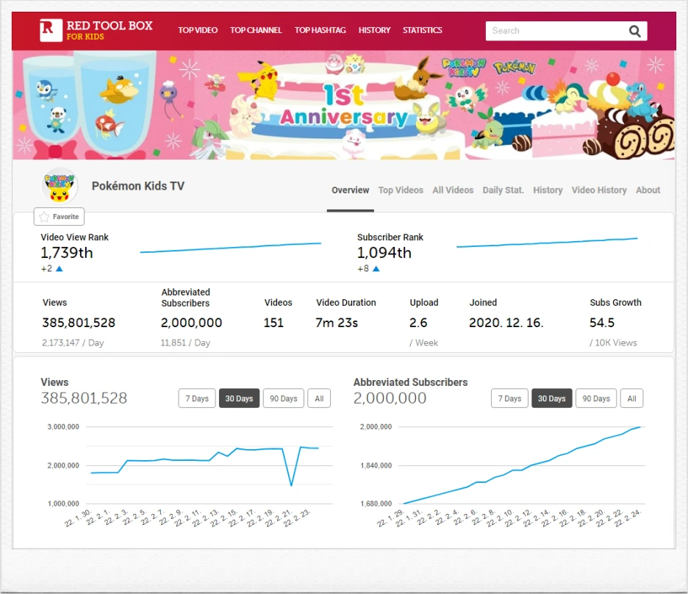Click the 1st Anniversary channel banner
This screenshot has height=594, width=688.
344,105
